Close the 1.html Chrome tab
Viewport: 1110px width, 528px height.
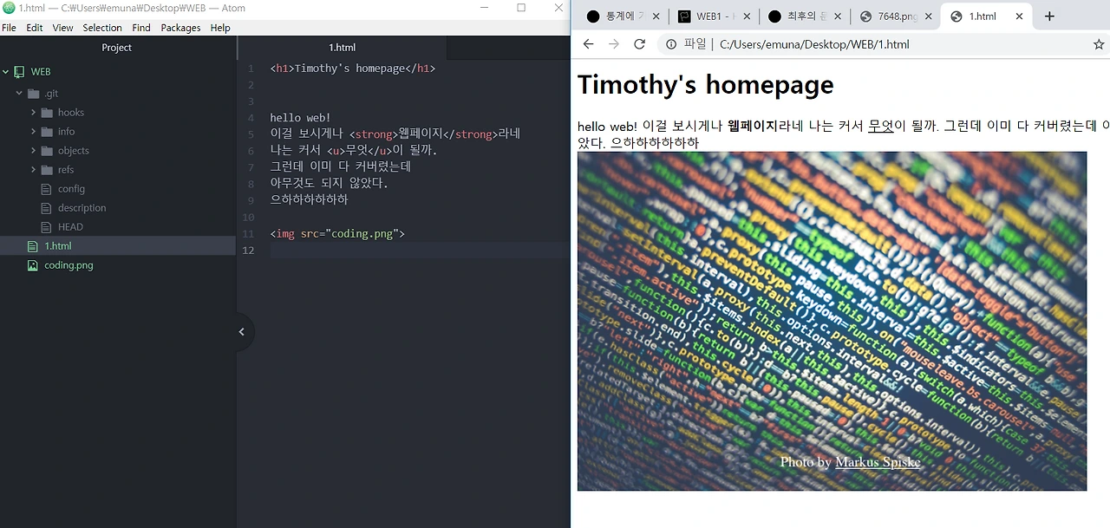pos(1019,16)
